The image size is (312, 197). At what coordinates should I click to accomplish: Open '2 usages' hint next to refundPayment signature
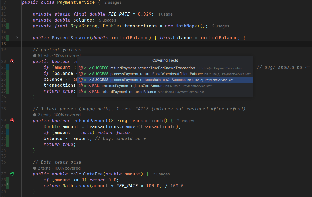(x=186, y=121)
